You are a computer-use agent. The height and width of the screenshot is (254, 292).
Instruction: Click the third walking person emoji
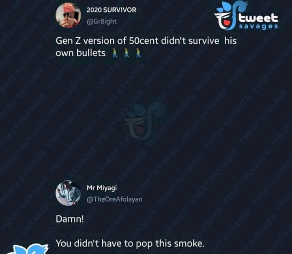[138, 53]
